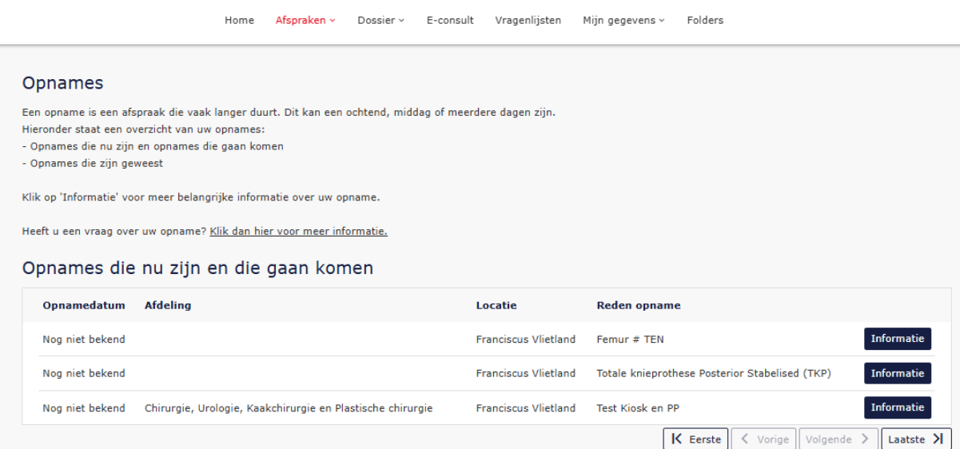Click the Locatie column header
Screen dimensions: 960x449
[x=496, y=305]
